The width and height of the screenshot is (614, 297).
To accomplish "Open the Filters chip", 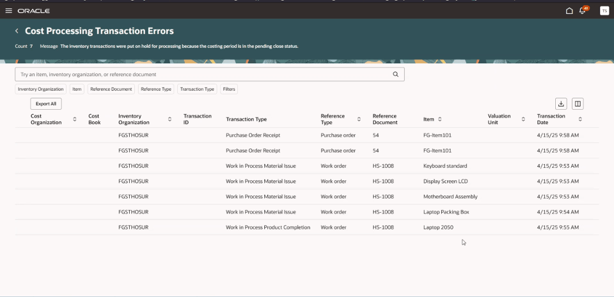I will coord(229,89).
